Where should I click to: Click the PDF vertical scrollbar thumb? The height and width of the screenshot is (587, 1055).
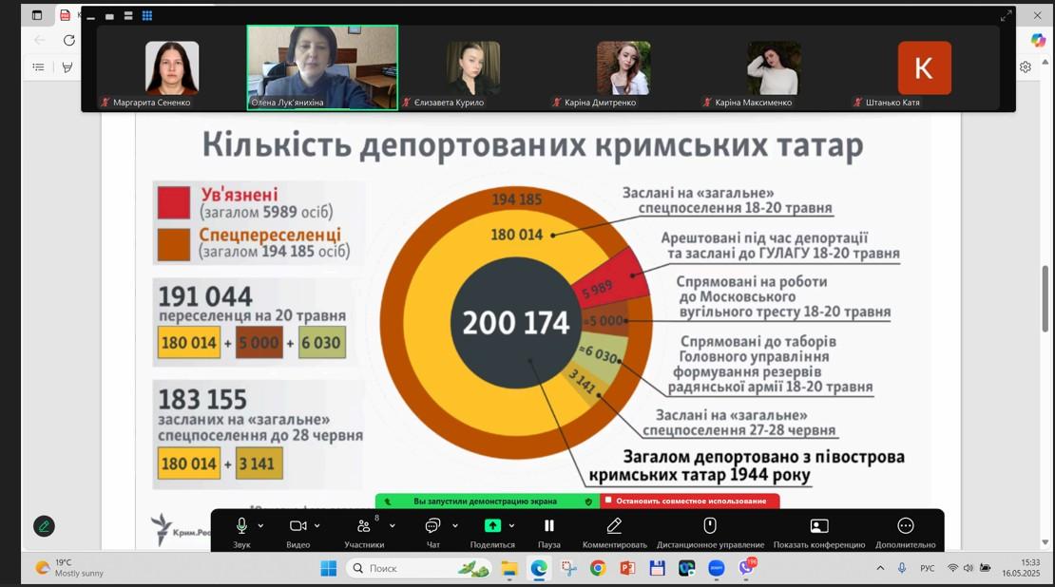point(1045,298)
